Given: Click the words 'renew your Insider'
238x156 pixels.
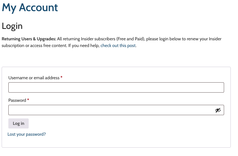Looking at the screenshot, I should coord(204,39).
